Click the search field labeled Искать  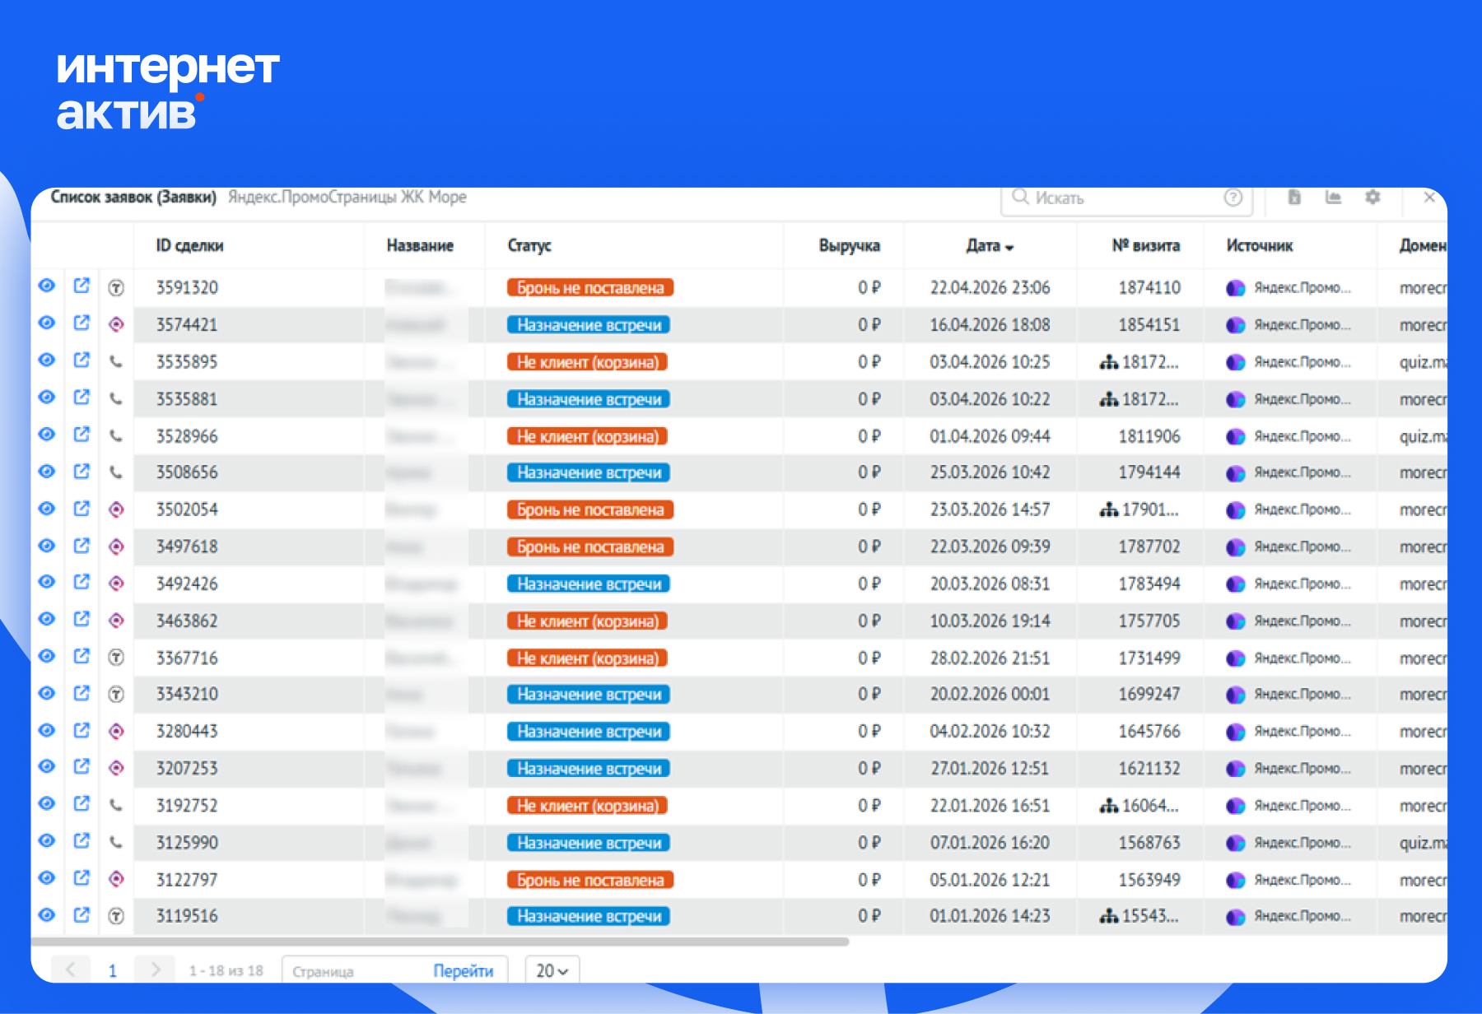tap(1126, 198)
